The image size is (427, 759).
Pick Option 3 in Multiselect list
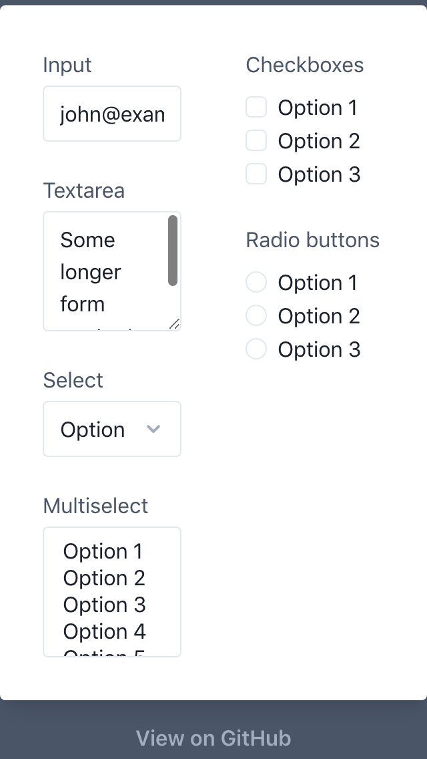tap(104, 605)
